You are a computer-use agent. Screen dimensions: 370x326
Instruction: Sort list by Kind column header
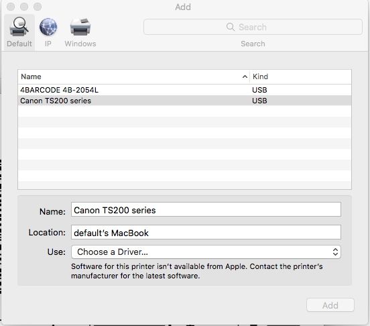[x=300, y=76]
